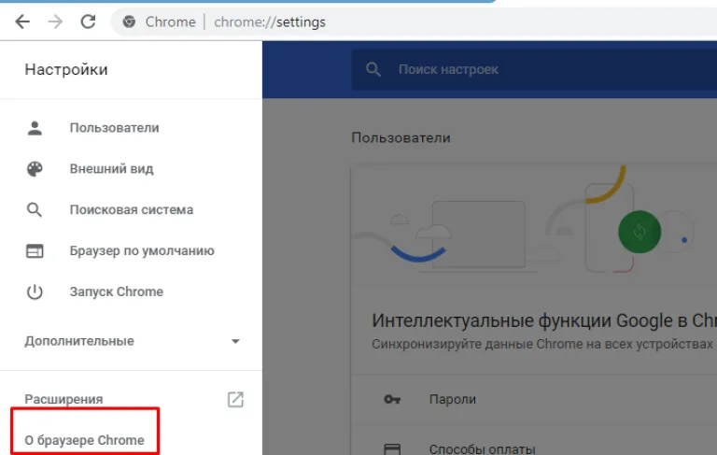Click the Пользователи section heading
This screenshot has height=455, width=717.
pyautogui.click(x=401, y=137)
